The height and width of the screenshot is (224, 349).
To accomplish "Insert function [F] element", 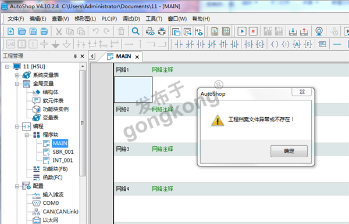I will (x=308, y=45).
